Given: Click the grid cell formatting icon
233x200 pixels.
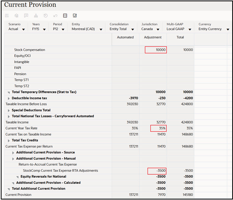Looking at the screenshot, I should click(x=65, y=15).
